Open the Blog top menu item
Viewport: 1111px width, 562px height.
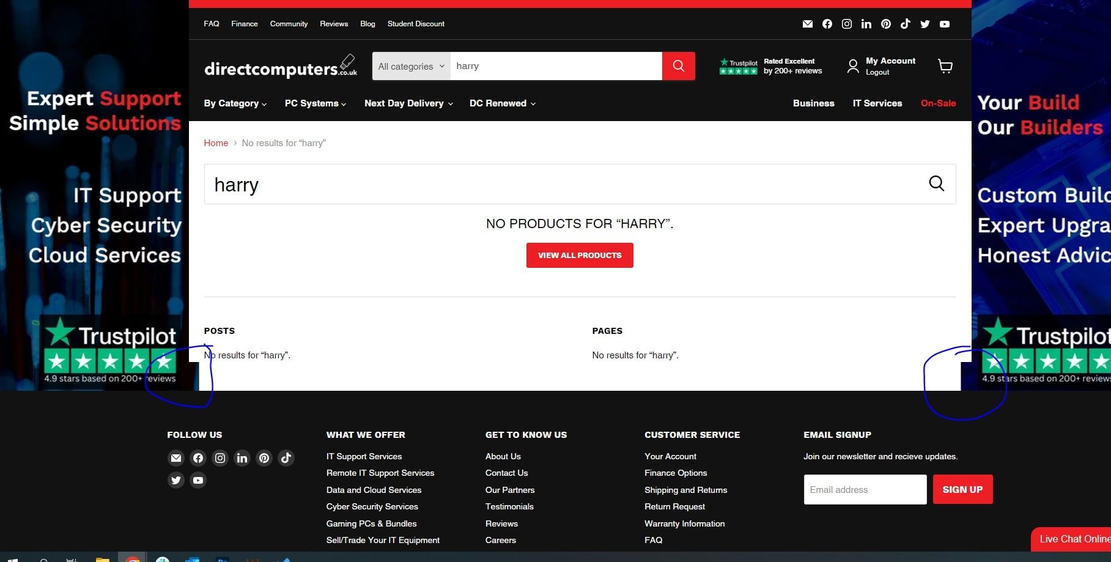tap(368, 24)
